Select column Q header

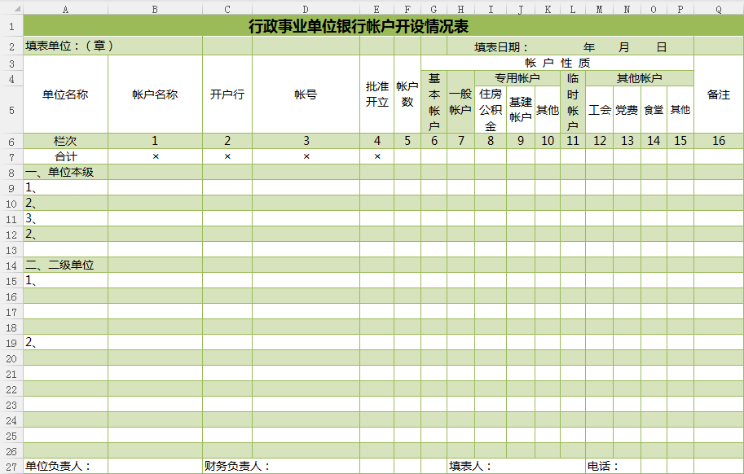718,9
